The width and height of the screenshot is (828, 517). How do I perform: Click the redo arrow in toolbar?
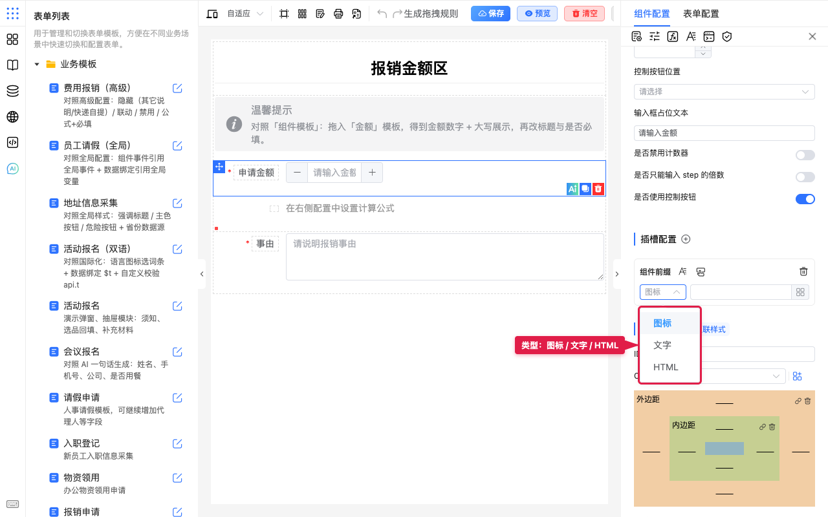click(x=397, y=14)
